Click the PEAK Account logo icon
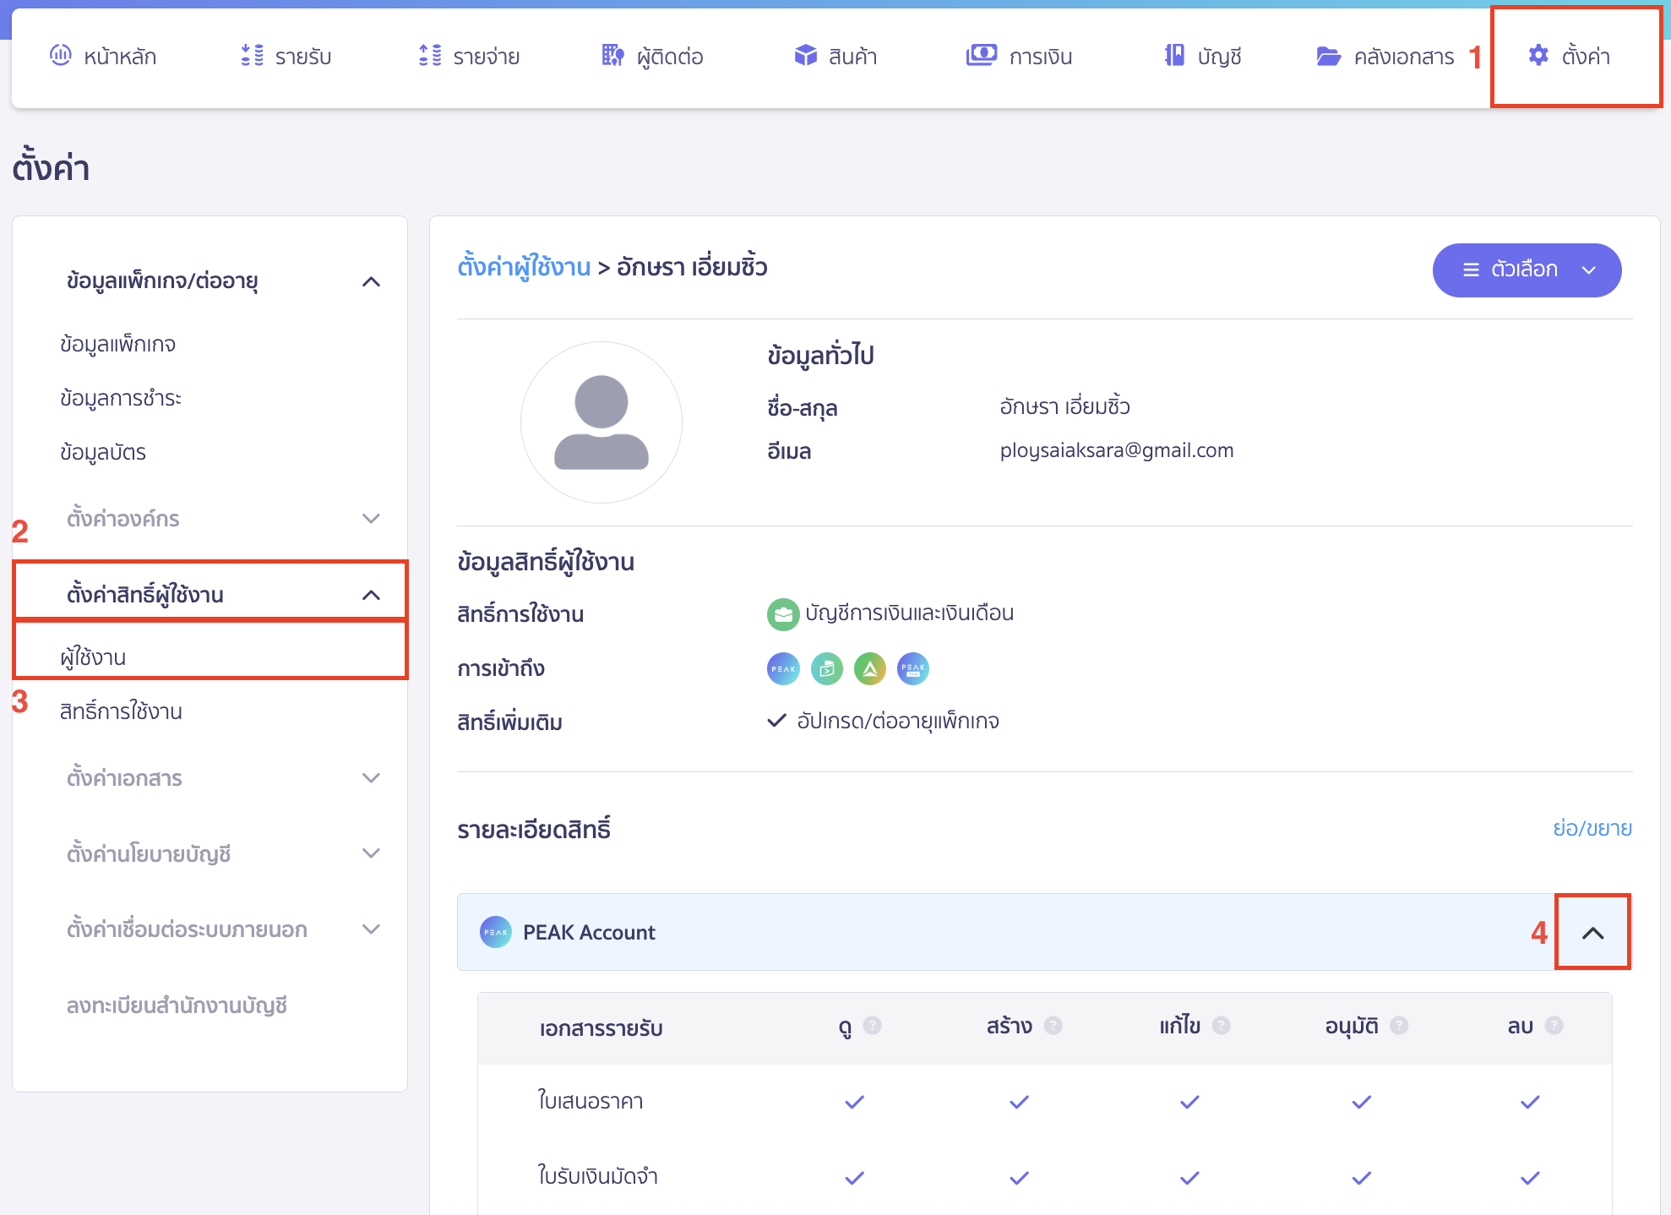Image resolution: width=1671 pixels, height=1215 pixels. coord(496,932)
